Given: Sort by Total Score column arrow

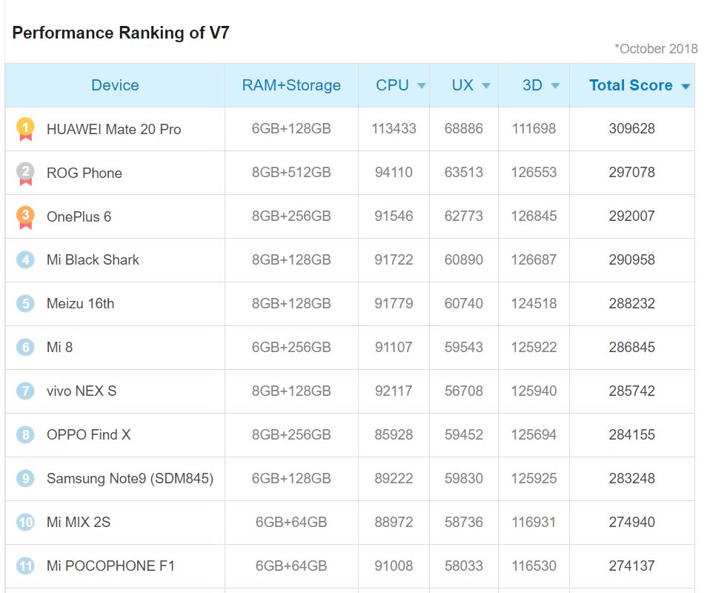Looking at the screenshot, I should click(686, 87).
